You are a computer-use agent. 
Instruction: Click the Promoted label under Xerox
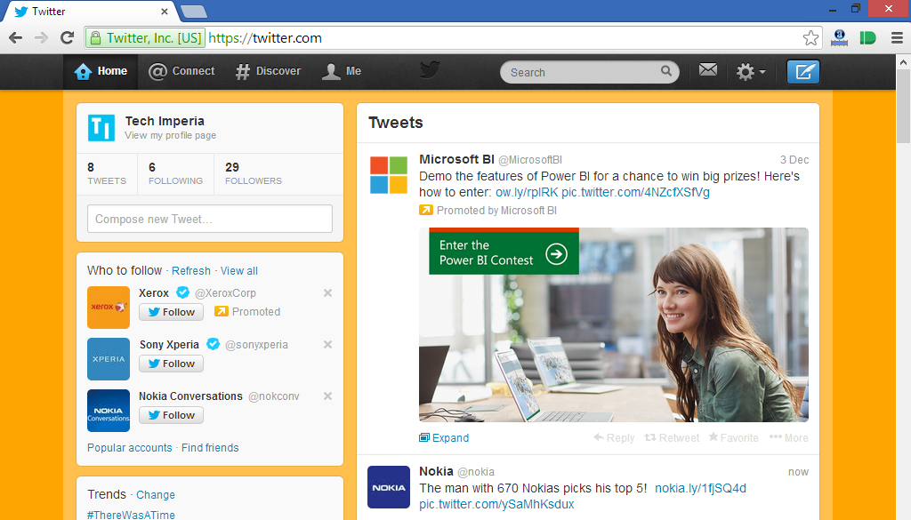point(247,312)
